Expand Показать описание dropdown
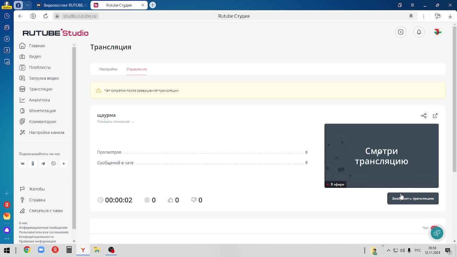The width and height of the screenshot is (457, 257). [116, 122]
